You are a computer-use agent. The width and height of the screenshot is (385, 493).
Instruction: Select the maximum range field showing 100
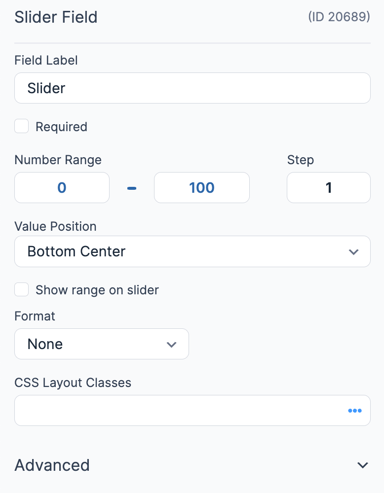click(202, 188)
